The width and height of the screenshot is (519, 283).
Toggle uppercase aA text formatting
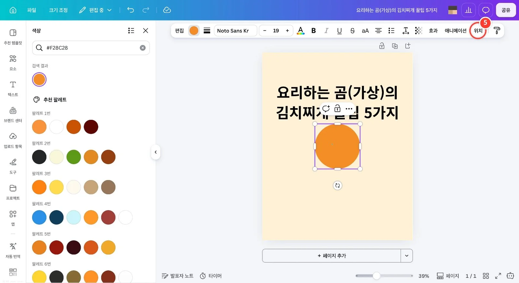pos(365,31)
